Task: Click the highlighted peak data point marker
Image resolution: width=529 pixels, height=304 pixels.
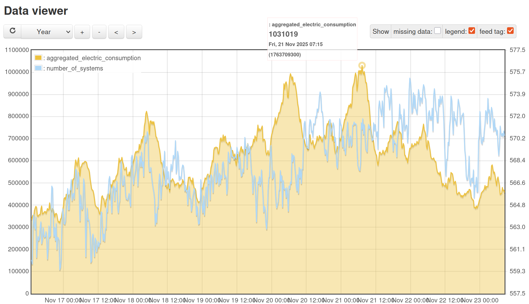Action: coord(362,66)
